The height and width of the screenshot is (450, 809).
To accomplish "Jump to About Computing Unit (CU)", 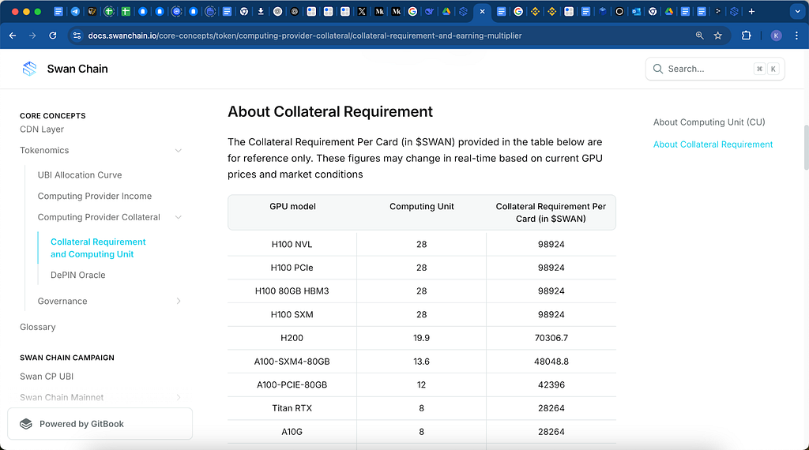I will (x=709, y=122).
